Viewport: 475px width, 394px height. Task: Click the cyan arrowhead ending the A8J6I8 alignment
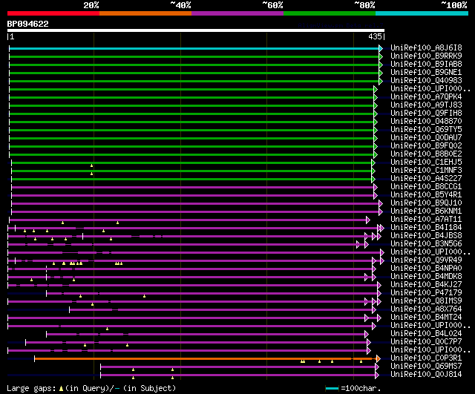pos(381,48)
